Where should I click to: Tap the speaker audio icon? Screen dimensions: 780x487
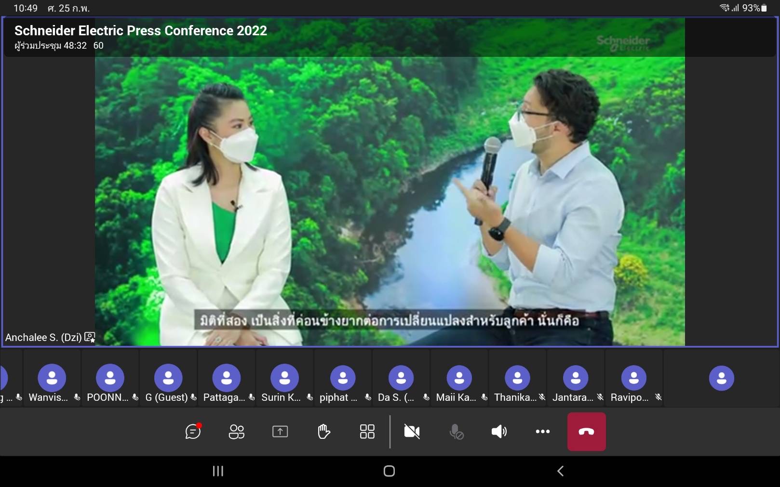[x=499, y=432]
